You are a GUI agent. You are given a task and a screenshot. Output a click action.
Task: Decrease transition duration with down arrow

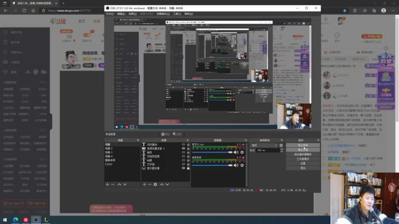281,152
